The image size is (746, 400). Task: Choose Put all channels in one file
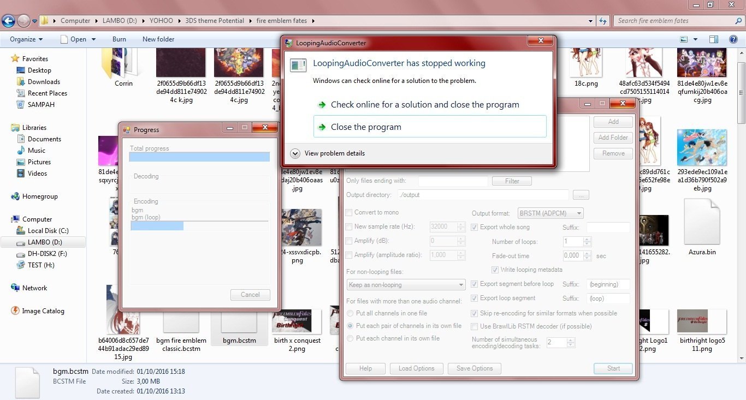point(350,313)
